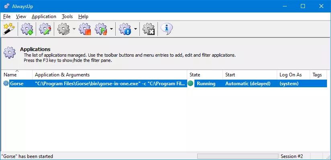The image size is (331, 160).
Task: Sort by the Name column header
Action: tap(16, 75)
